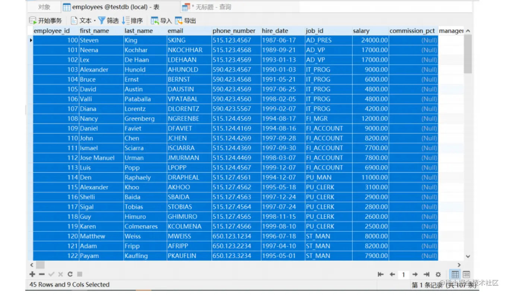Click phone number "590.423.4567"
This screenshot has width=507, height=295.
(236, 70)
